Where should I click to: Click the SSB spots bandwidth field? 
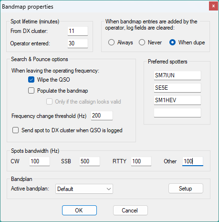[90, 161]
